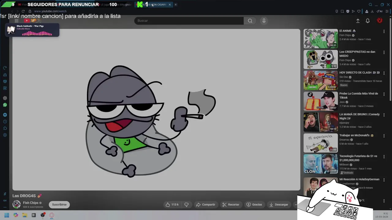Open settings gear in the browser sidebar
Image resolution: width=392 pixels, height=220 pixels.
tap(5, 135)
